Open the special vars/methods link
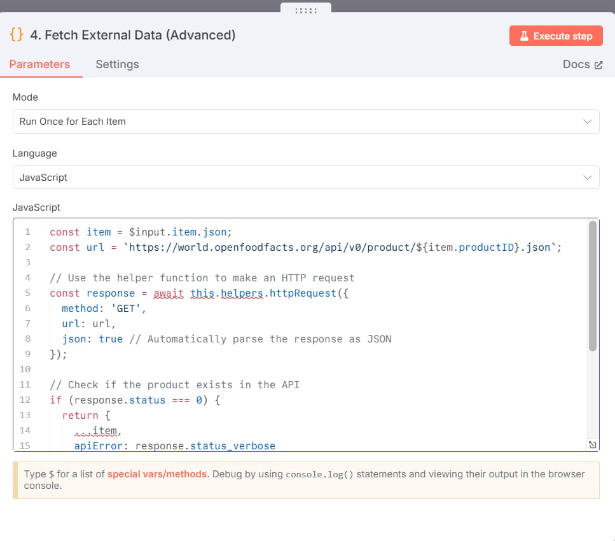 click(157, 474)
